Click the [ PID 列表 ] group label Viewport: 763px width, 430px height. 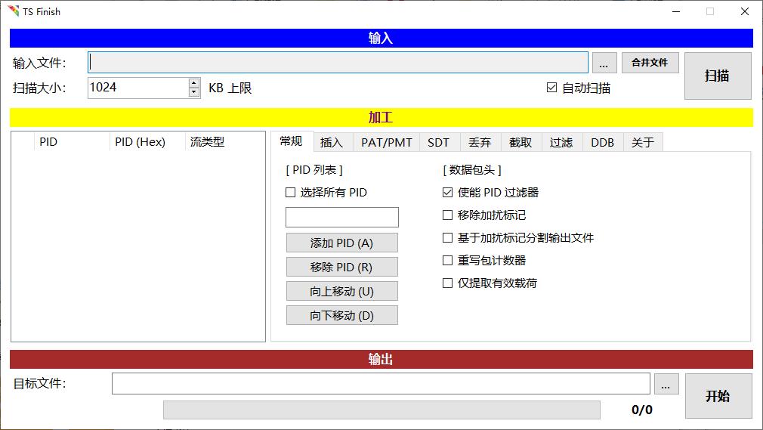pos(314,170)
